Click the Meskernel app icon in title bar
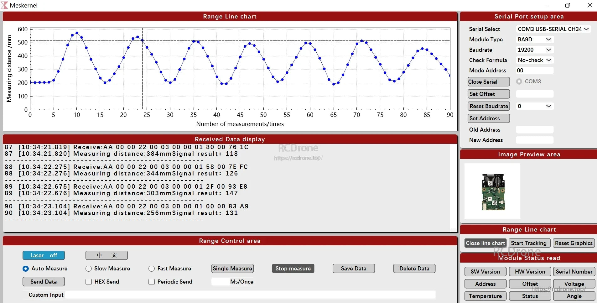Image resolution: width=597 pixels, height=303 pixels. click(4, 5)
